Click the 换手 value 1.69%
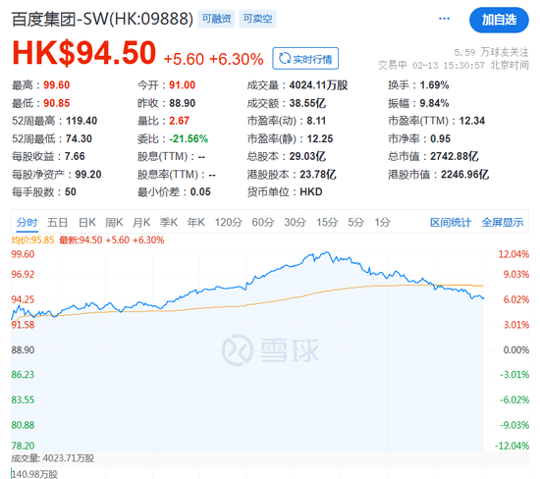This screenshot has width=540, height=479. click(x=434, y=85)
